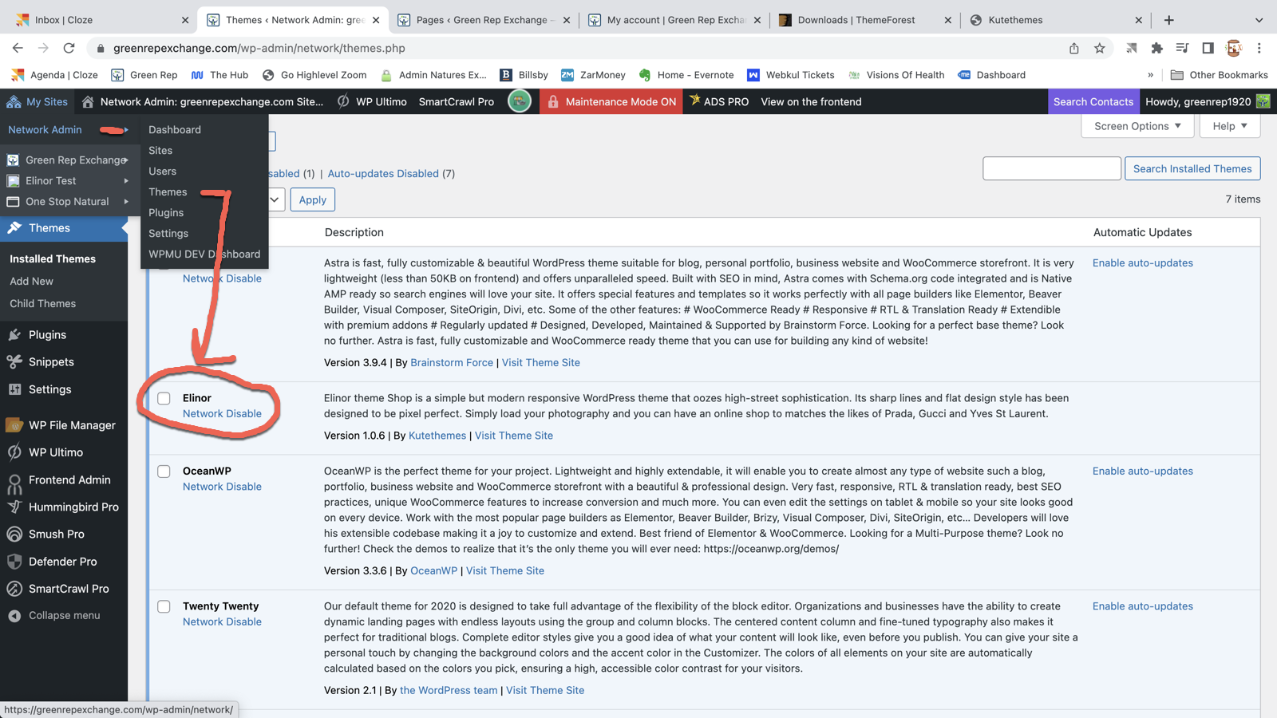1277x718 pixels.
Task: Open the Chrome three-dot menu
Action: click(x=1259, y=48)
